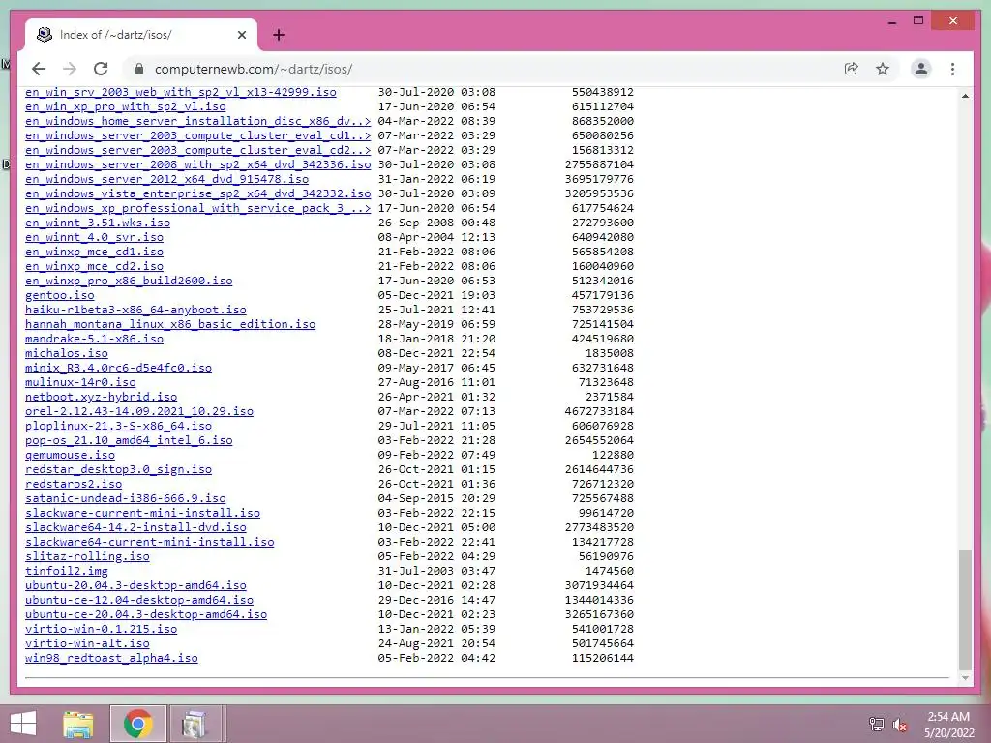Image resolution: width=991 pixels, height=743 pixels.
Task: Click the network tray icon
Action: [876, 724]
